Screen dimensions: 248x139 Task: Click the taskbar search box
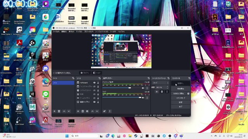tap(84, 136)
